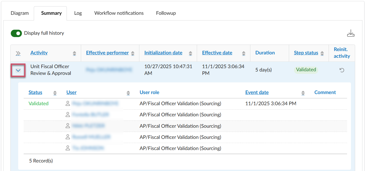Image resolution: width=365 pixels, height=171 pixels.
Task: Click the 5 day(s) duration cell
Action: 264,70
